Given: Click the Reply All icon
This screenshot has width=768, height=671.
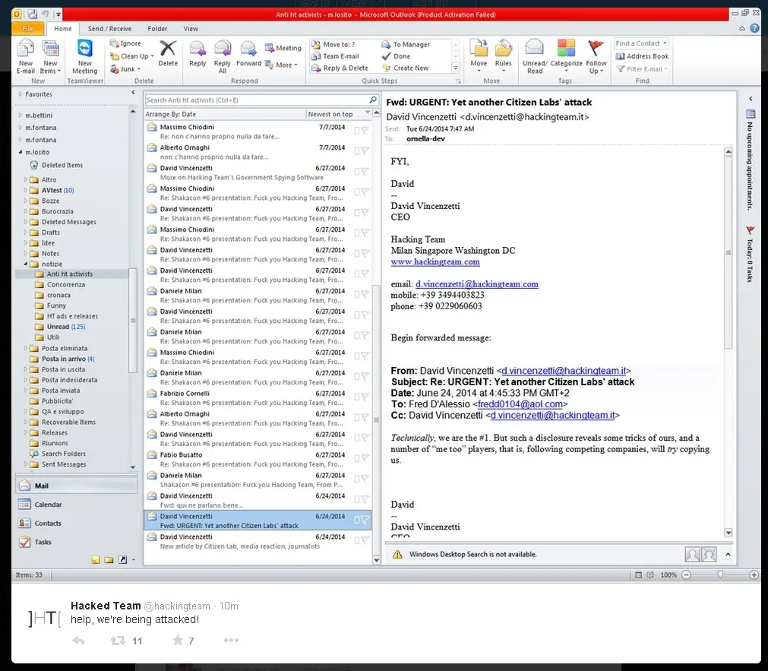Looking at the screenshot, I should (x=223, y=49).
